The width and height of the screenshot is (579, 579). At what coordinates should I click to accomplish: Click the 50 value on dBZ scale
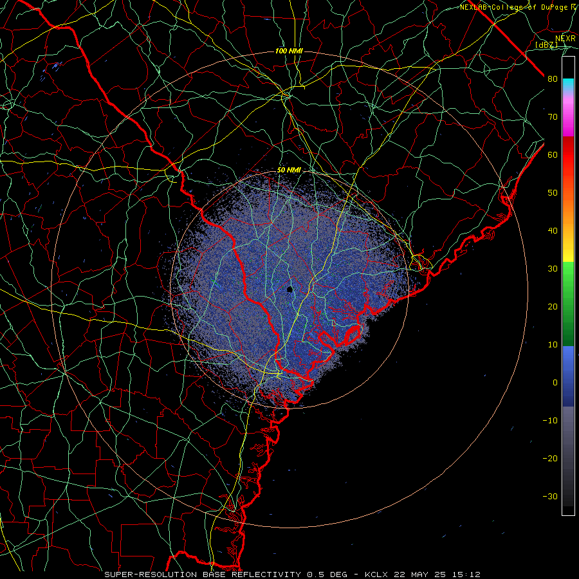click(x=553, y=193)
